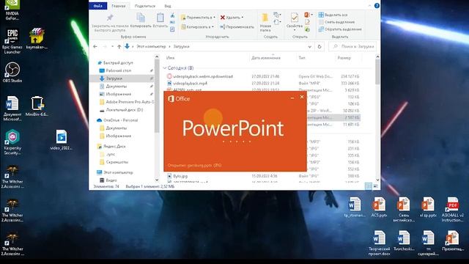Select the ACS.pptx desktop file
This screenshot has width=469, height=264.
(379, 207)
